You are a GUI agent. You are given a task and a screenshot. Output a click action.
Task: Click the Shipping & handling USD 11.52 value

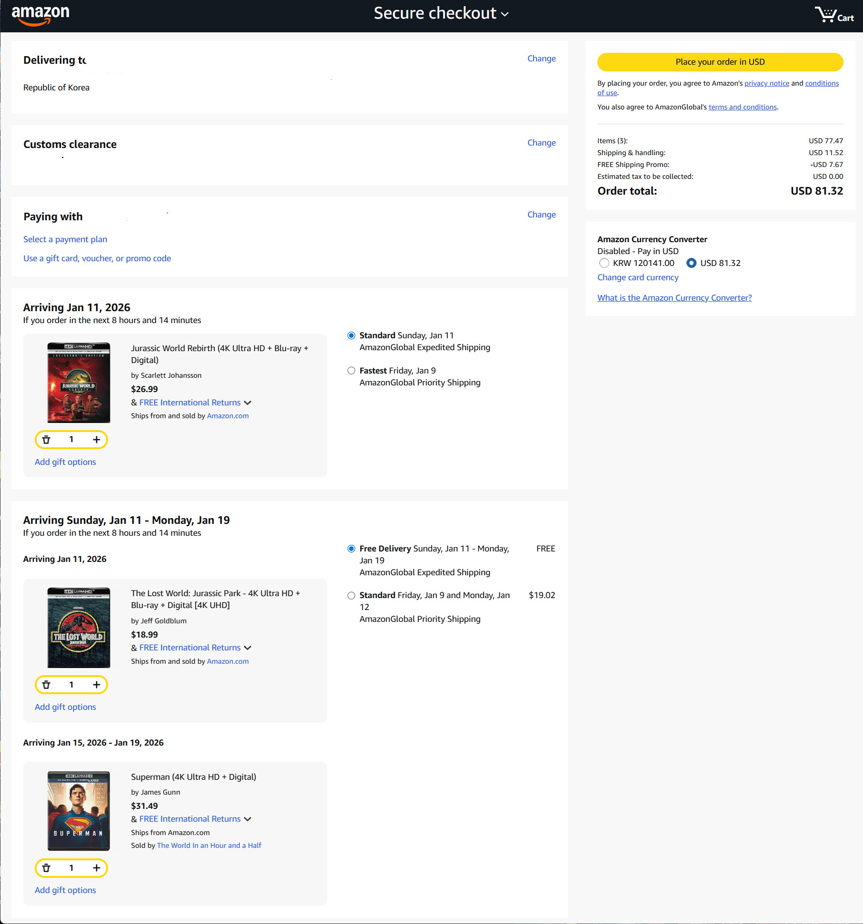click(x=826, y=153)
